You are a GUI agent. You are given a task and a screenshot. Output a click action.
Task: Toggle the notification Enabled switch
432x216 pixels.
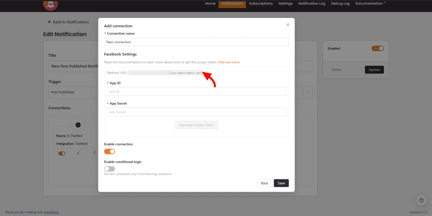point(378,49)
